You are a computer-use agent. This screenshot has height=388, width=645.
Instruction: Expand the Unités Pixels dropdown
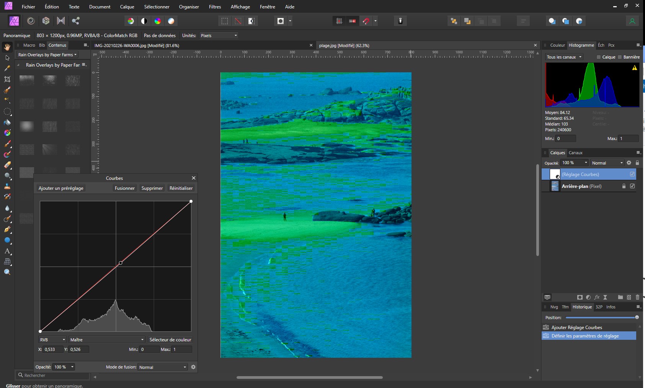coord(219,36)
